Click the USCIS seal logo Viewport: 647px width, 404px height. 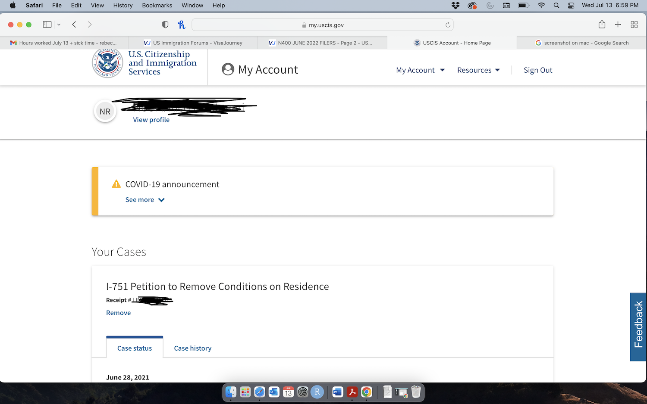107,63
